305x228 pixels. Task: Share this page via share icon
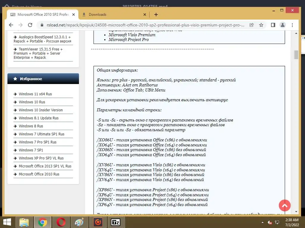[251, 25]
